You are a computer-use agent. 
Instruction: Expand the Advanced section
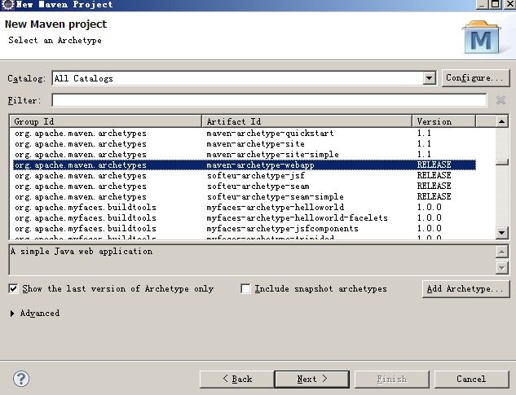(12, 313)
